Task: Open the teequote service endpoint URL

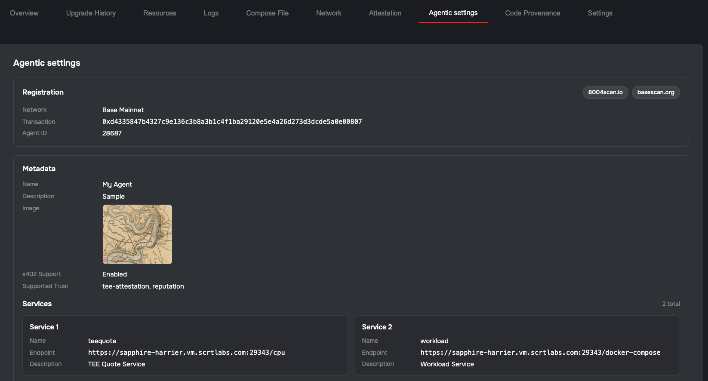Action: pos(186,353)
